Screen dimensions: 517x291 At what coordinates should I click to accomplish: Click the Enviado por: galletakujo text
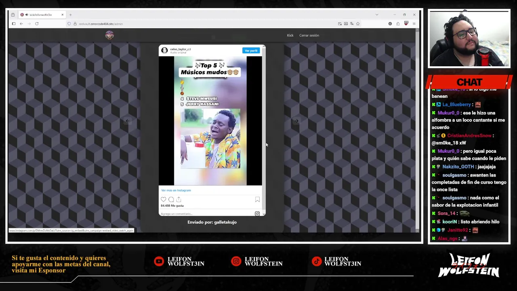(x=212, y=222)
